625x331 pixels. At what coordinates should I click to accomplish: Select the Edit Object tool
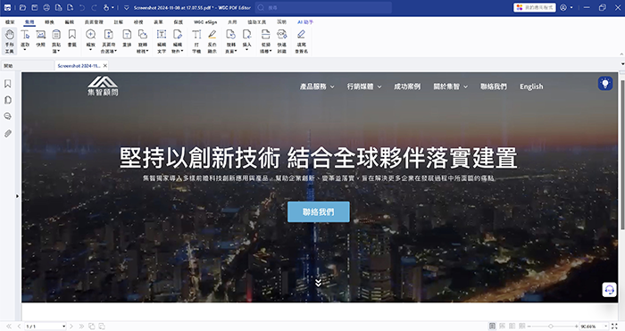178,41
